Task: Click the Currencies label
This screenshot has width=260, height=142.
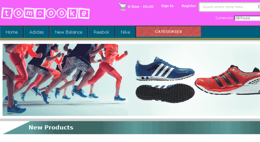Action: point(224,18)
